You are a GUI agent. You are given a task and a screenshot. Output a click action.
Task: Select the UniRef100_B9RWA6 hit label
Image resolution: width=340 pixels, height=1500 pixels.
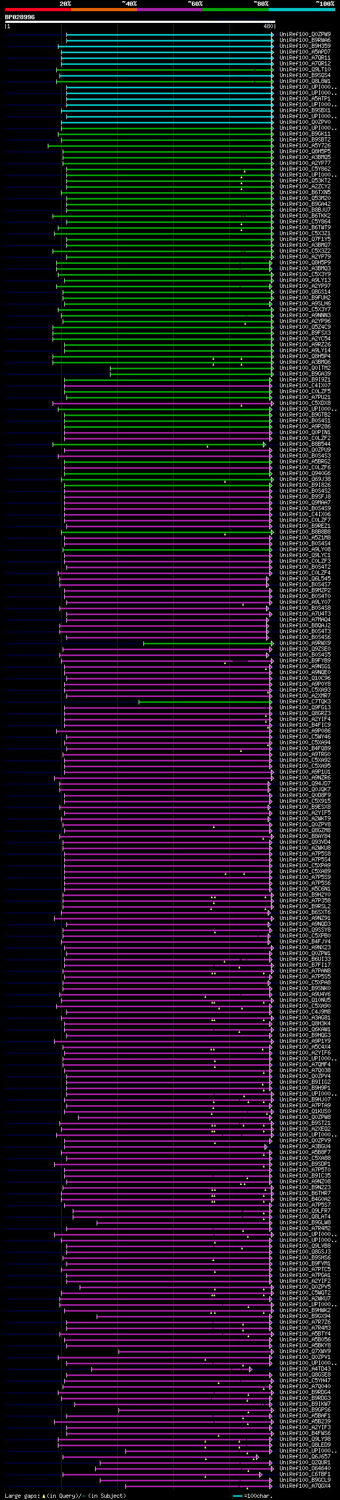305,40
